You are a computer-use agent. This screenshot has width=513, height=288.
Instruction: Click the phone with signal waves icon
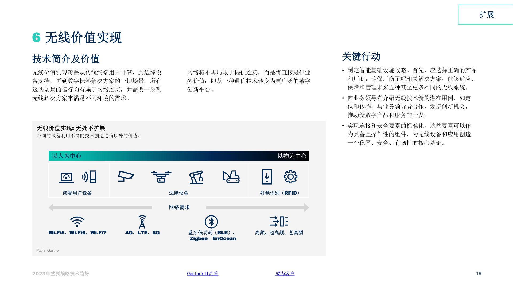tap(89, 177)
